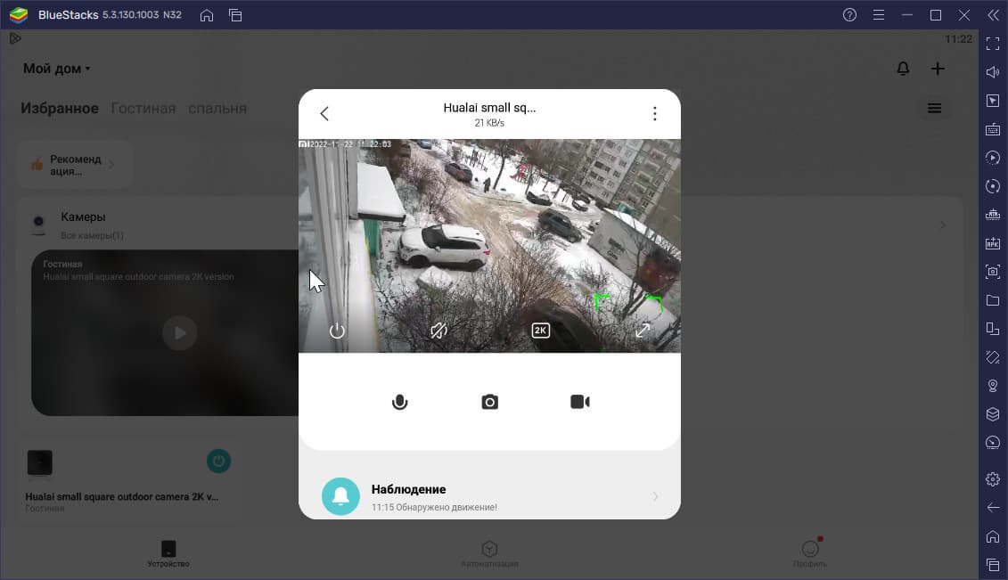Take BlueStacks screenshot sidebar icon
Viewport: 1008px width, 580px height.
pyautogui.click(x=993, y=272)
